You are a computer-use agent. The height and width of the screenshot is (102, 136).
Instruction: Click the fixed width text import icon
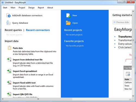point(9,83)
